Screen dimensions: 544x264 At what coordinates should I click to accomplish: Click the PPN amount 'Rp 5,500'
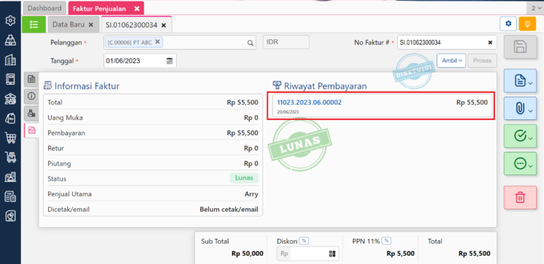[401, 254]
